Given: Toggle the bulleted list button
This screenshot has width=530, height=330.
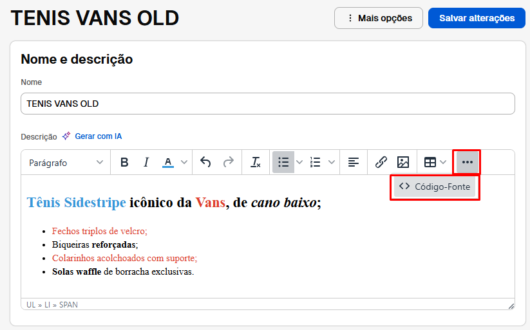Looking at the screenshot, I should point(283,163).
